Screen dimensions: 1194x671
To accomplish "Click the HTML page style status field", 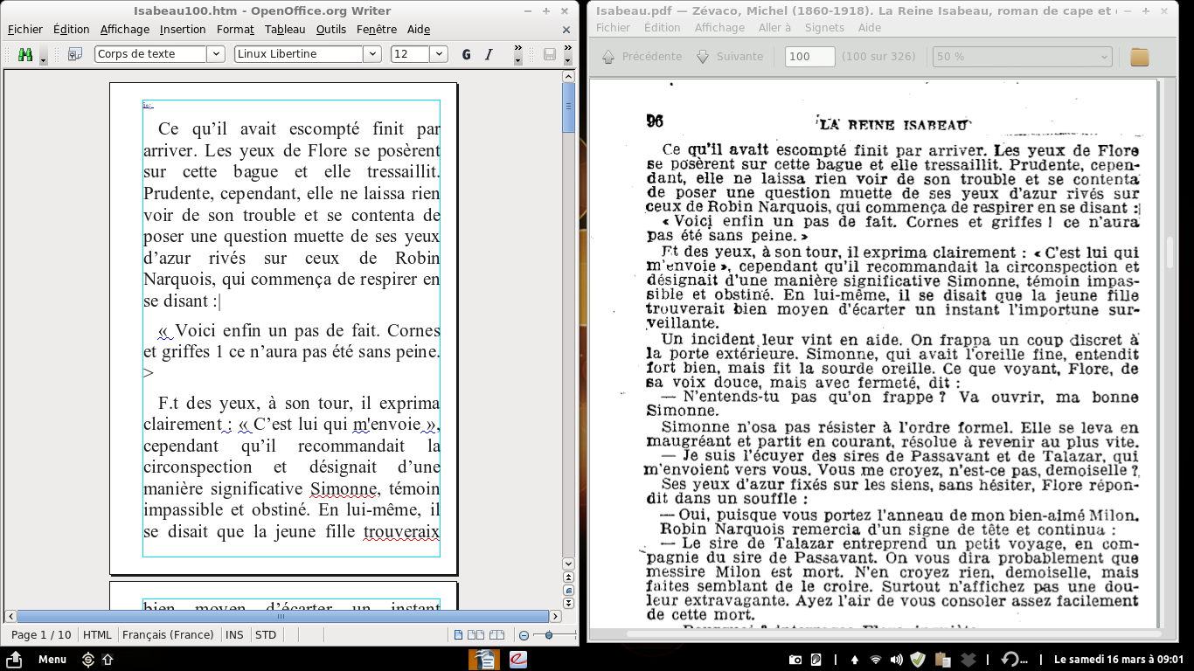I will [98, 635].
